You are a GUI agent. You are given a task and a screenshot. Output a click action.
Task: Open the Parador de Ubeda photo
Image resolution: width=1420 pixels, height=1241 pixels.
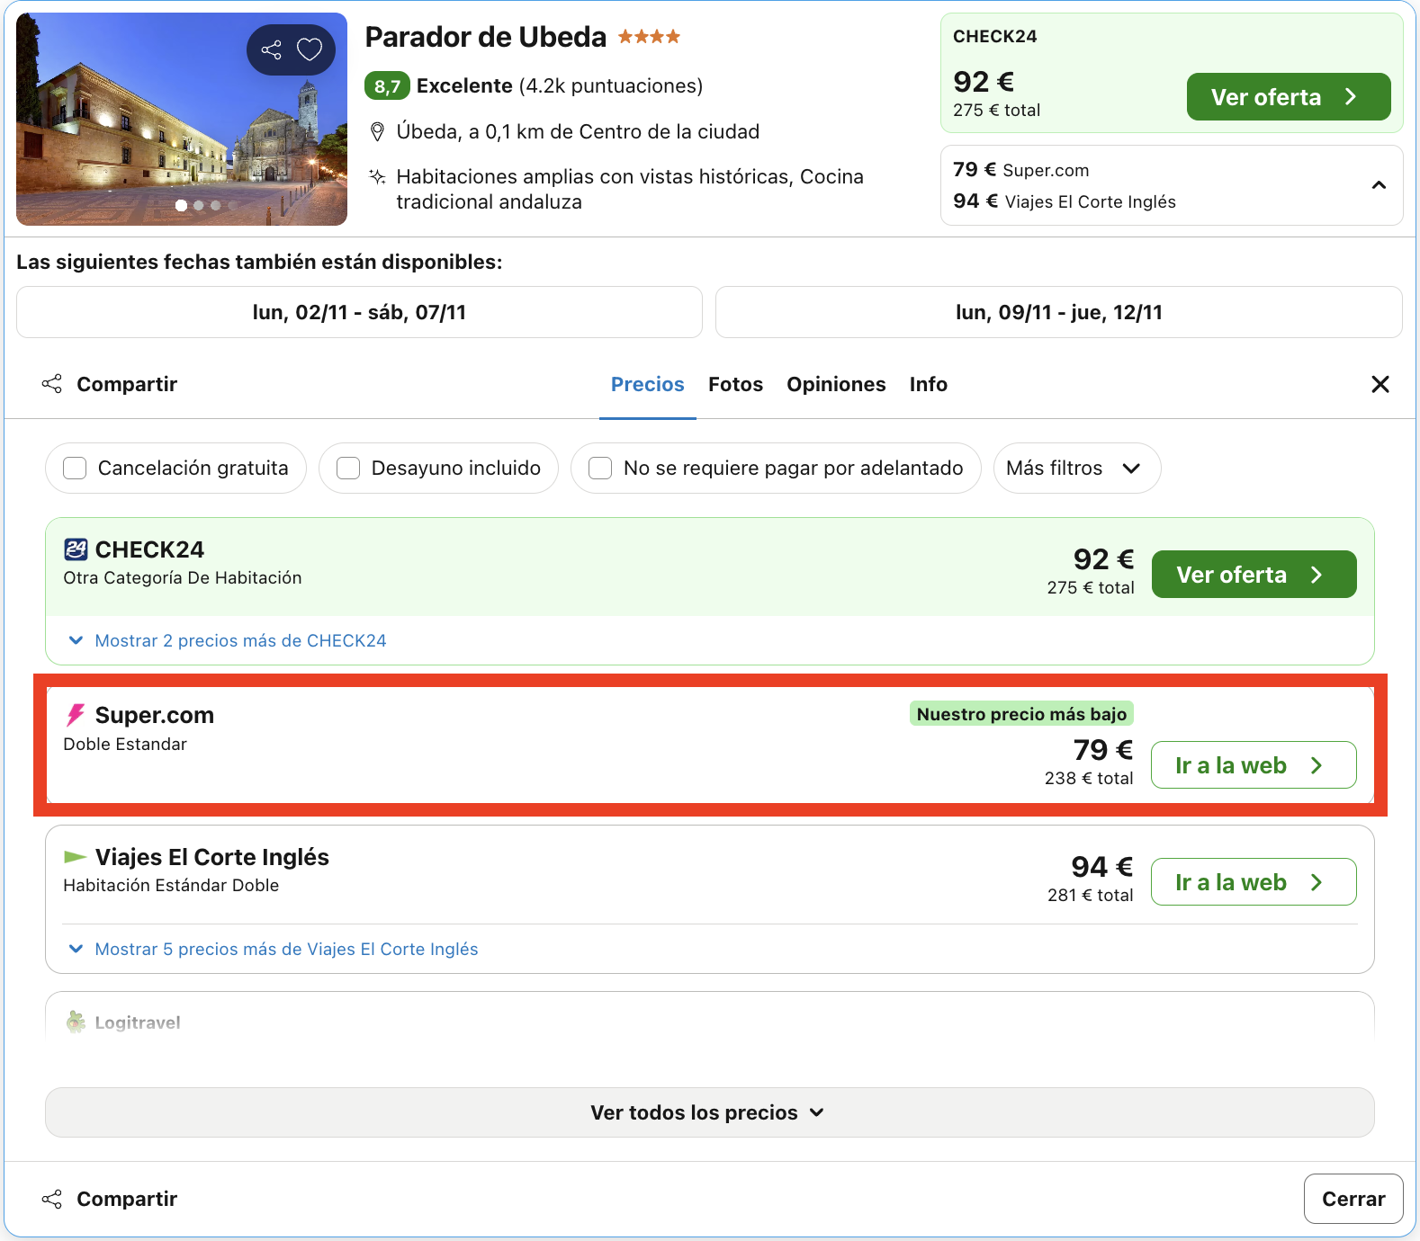[182, 119]
